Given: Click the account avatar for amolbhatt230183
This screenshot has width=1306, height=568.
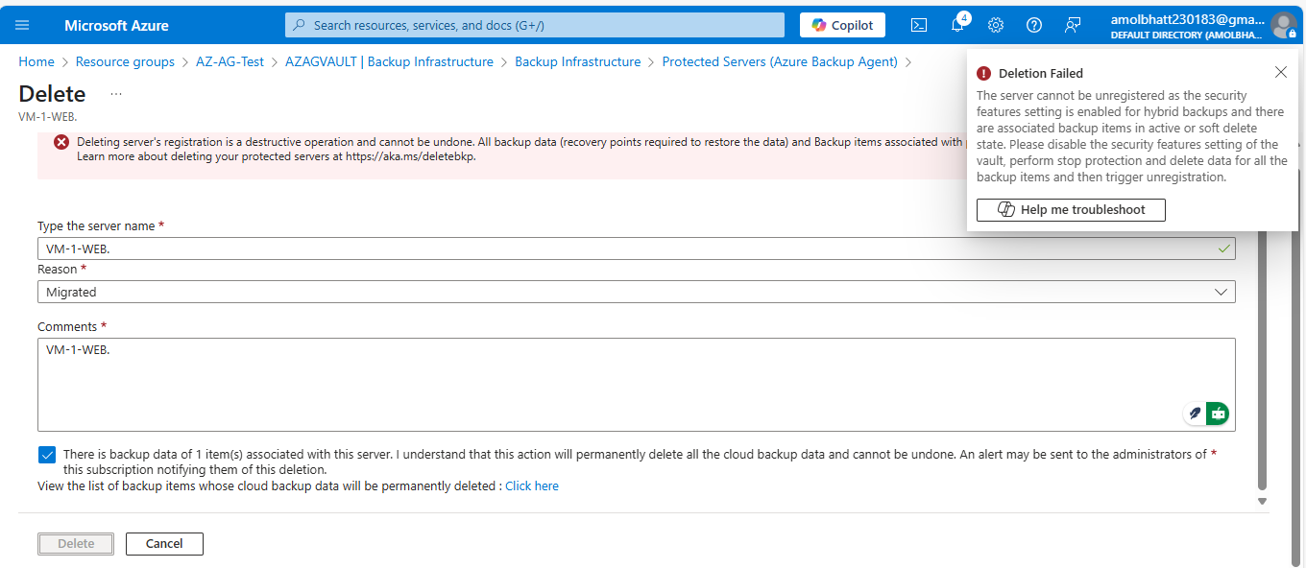Looking at the screenshot, I should pyautogui.click(x=1284, y=25).
